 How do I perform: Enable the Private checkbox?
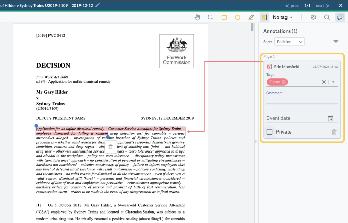tap(269, 132)
